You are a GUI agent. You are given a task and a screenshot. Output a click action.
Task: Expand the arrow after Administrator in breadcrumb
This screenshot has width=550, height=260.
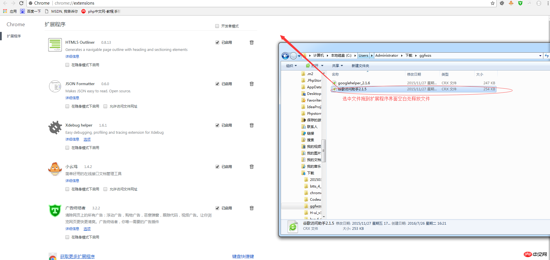(402, 56)
